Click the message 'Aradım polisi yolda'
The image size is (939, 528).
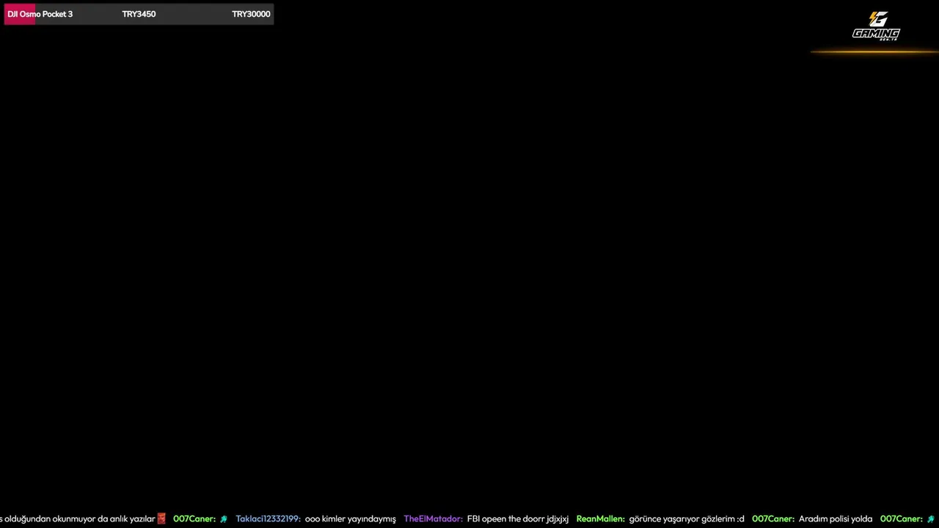tap(835, 518)
